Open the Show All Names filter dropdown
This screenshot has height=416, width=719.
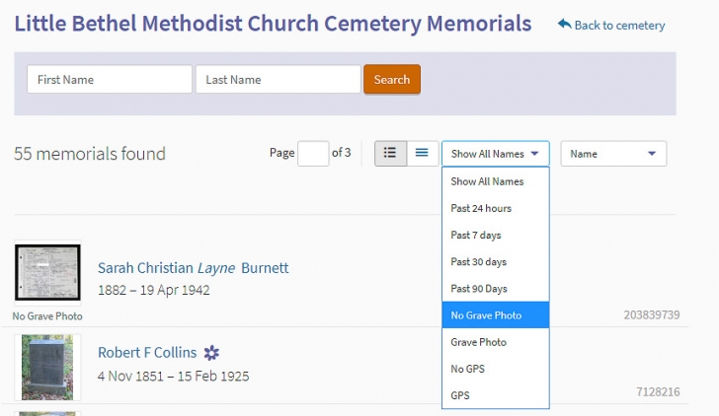click(495, 154)
